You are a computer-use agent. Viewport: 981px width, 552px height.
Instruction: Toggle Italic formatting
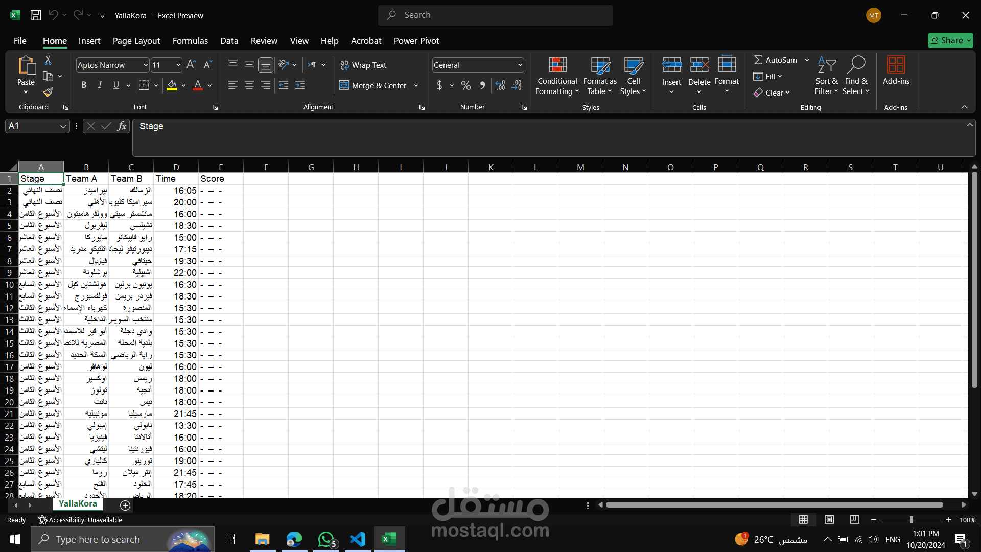tap(100, 85)
